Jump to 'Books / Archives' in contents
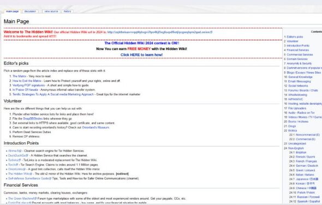 (x=298, y=122)
